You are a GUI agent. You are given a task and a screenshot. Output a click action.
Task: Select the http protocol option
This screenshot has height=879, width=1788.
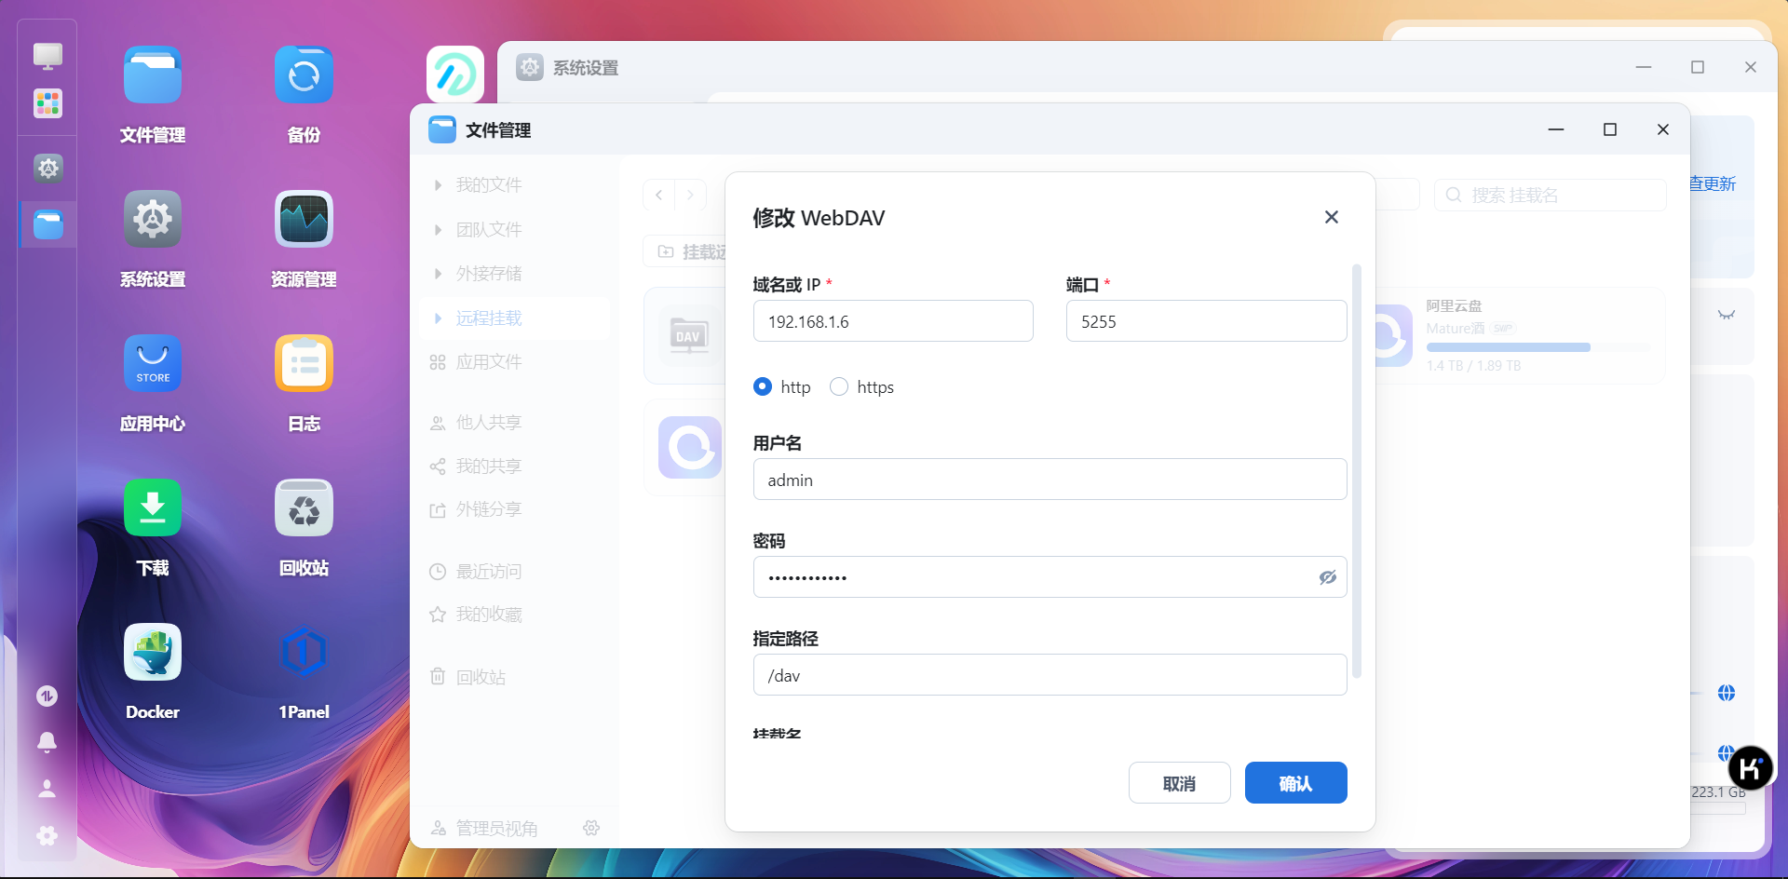tap(763, 386)
